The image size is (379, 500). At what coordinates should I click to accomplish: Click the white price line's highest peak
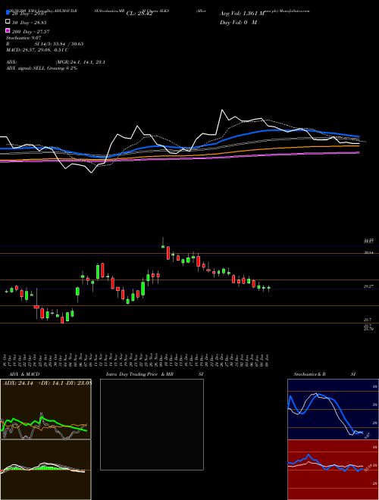(x=222, y=110)
